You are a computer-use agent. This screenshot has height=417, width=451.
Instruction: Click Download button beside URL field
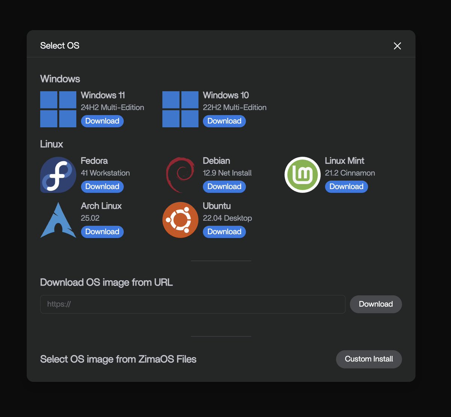[376, 304]
